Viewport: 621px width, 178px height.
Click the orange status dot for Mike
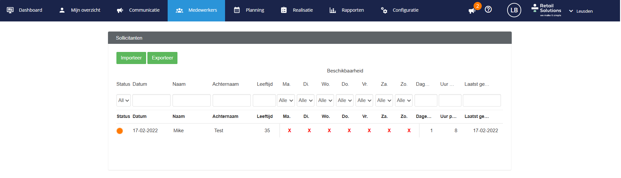[x=120, y=131]
